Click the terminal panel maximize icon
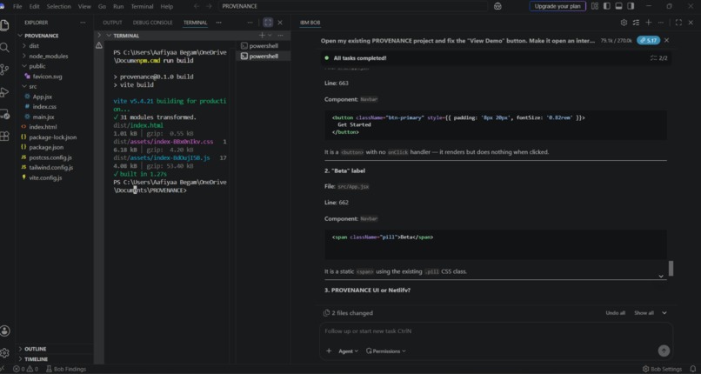The image size is (701, 374). pyautogui.click(x=268, y=23)
